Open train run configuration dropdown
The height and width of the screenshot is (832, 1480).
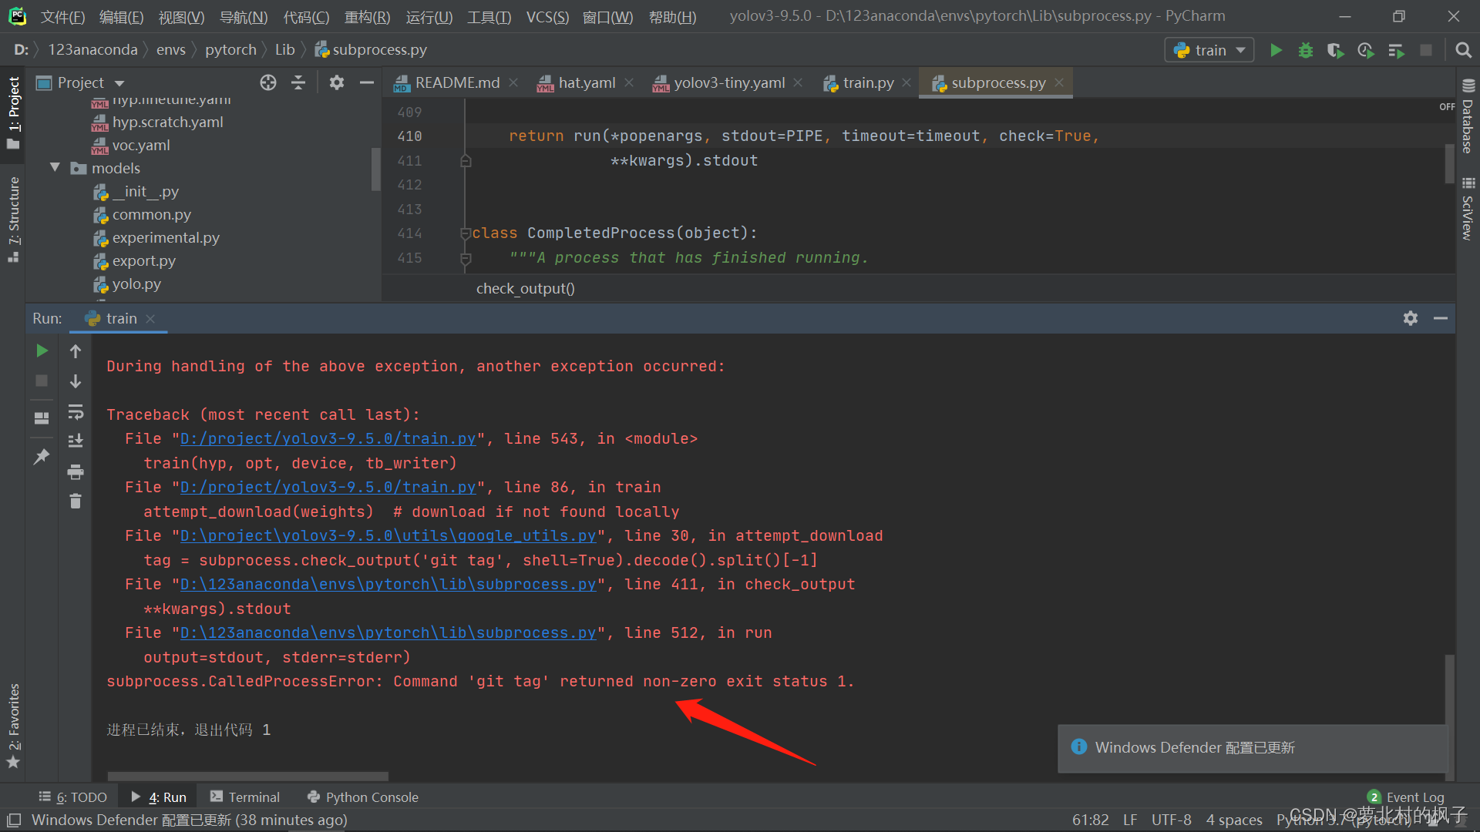(x=1209, y=50)
